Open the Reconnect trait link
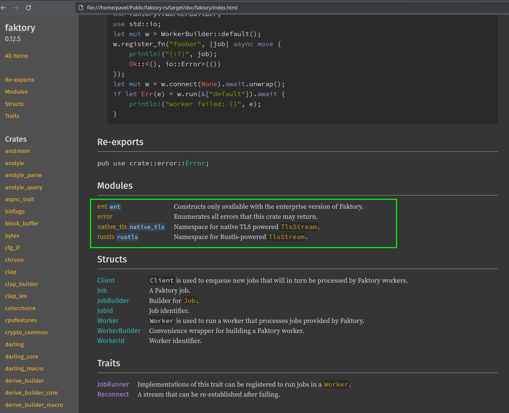 pos(113,394)
